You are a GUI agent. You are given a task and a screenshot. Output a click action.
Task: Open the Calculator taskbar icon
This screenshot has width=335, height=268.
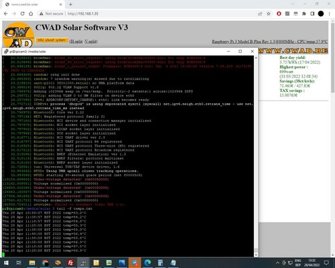(160, 263)
